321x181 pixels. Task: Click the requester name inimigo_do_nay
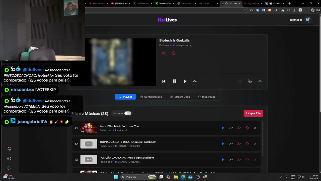[184, 45]
